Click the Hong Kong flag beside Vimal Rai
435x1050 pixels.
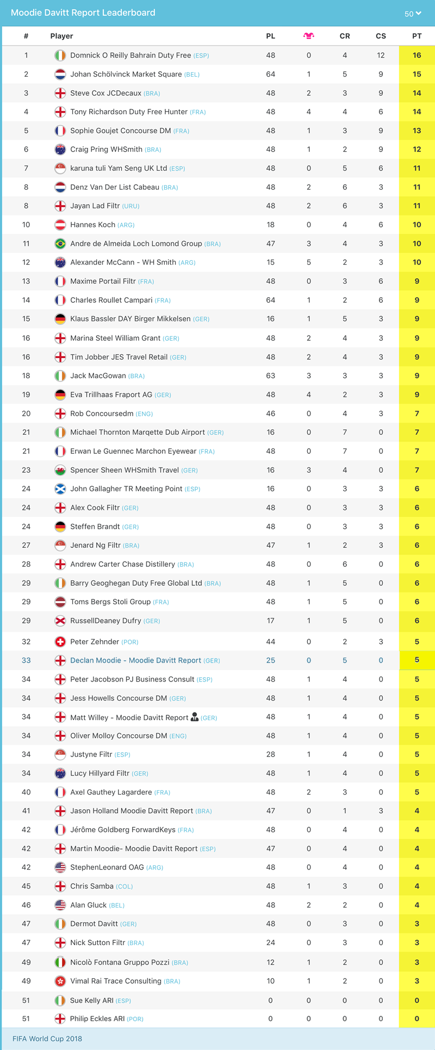(x=60, y=981)
